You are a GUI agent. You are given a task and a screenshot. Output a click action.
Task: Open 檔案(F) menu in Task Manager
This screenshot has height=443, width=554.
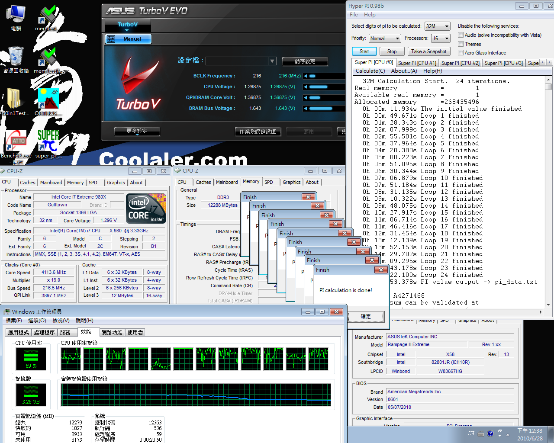tap(14, 321)
